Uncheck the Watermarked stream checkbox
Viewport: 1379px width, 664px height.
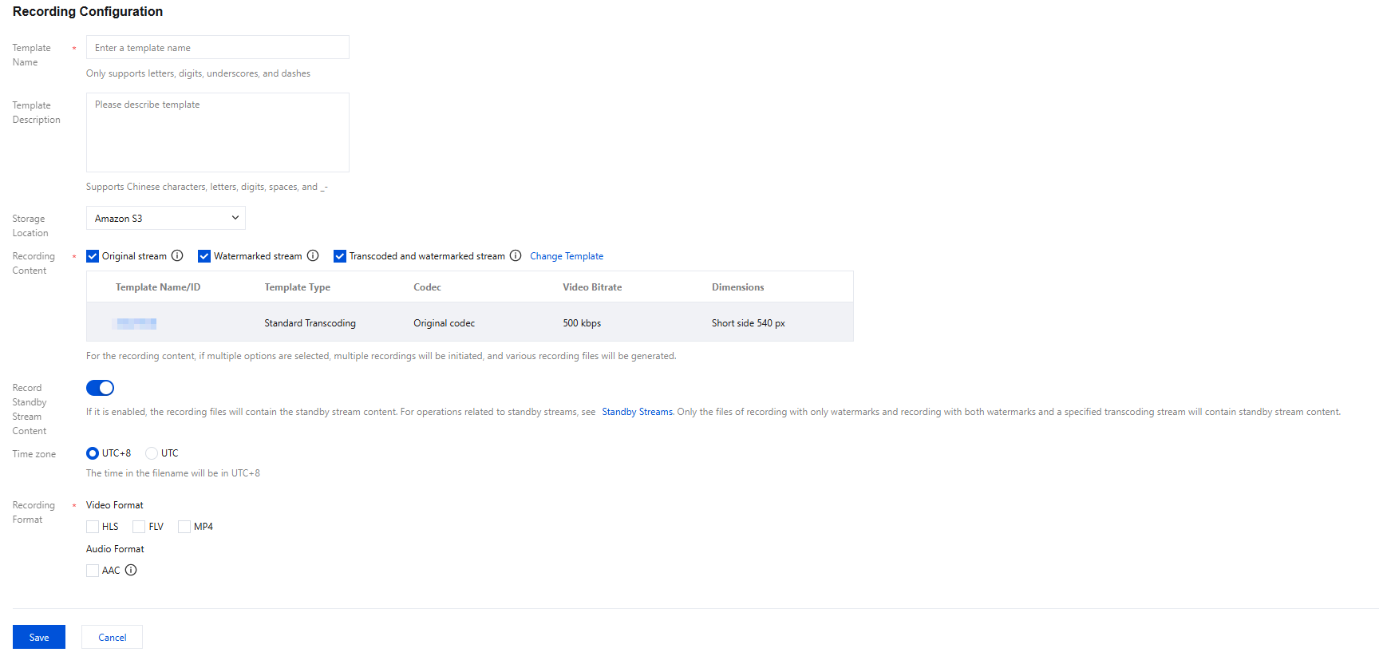204,256
